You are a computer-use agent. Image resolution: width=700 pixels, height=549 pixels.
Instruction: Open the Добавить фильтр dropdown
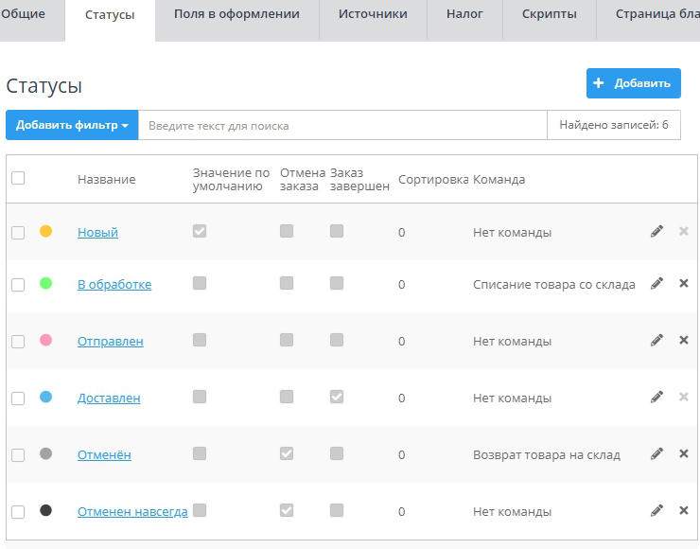click(x=72, y=125)
